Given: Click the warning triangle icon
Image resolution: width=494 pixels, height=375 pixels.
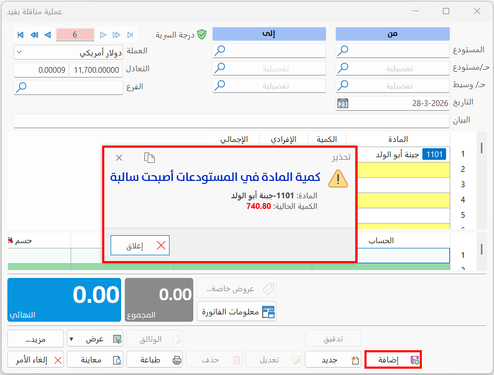Looking at the screenshot, I should 338,179.
